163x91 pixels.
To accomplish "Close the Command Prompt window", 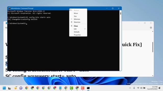I will pos(119,8).
